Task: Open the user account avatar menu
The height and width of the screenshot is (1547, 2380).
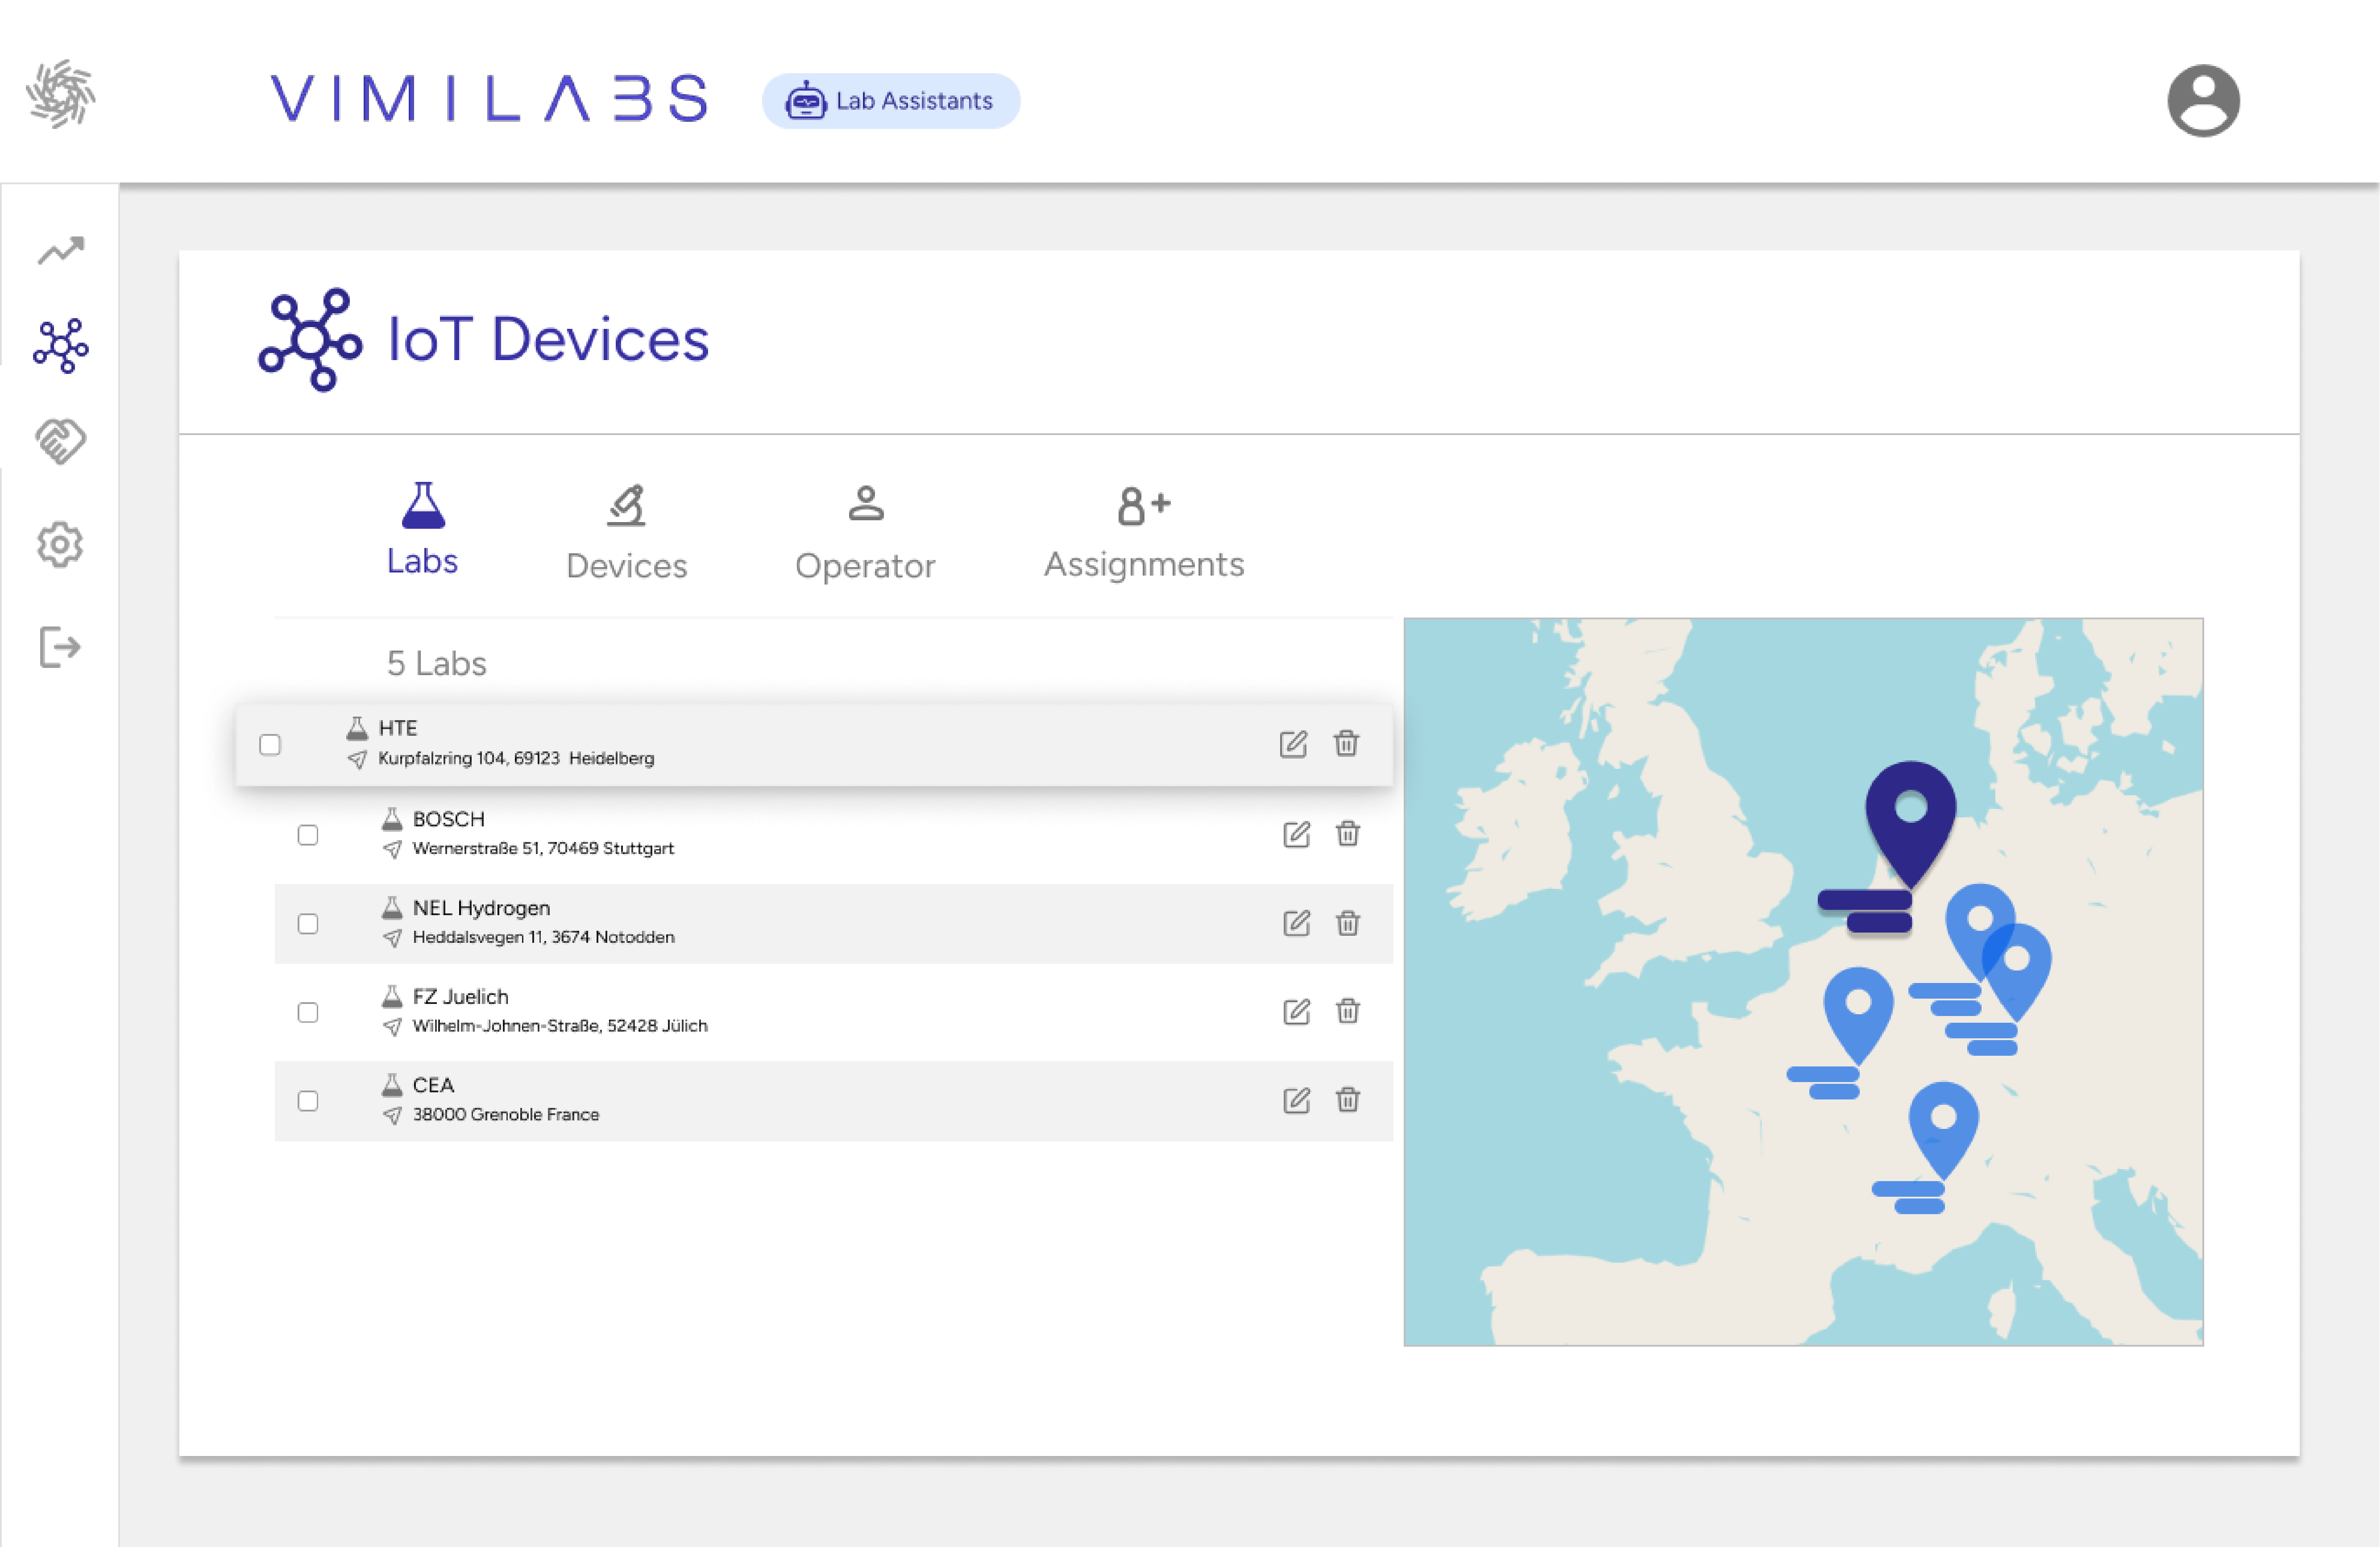Action: point(2202,101)
